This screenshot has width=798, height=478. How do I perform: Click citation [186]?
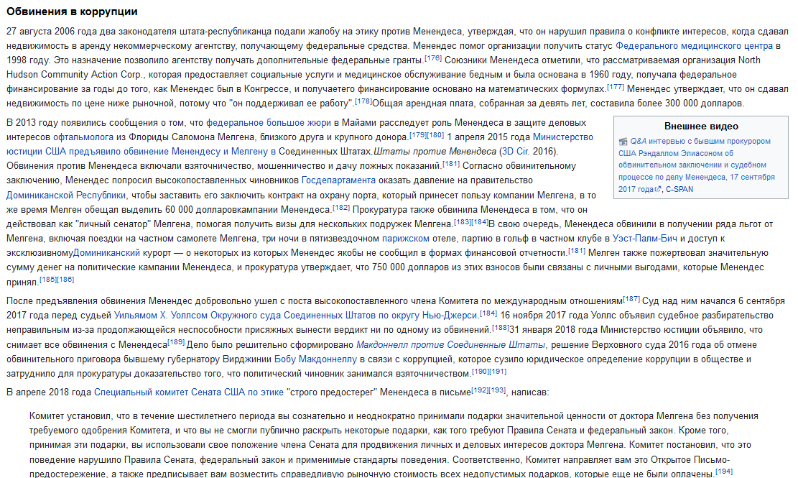coord(65,279)
